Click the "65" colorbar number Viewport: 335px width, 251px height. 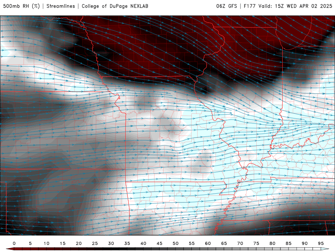[x=224, y=243]
